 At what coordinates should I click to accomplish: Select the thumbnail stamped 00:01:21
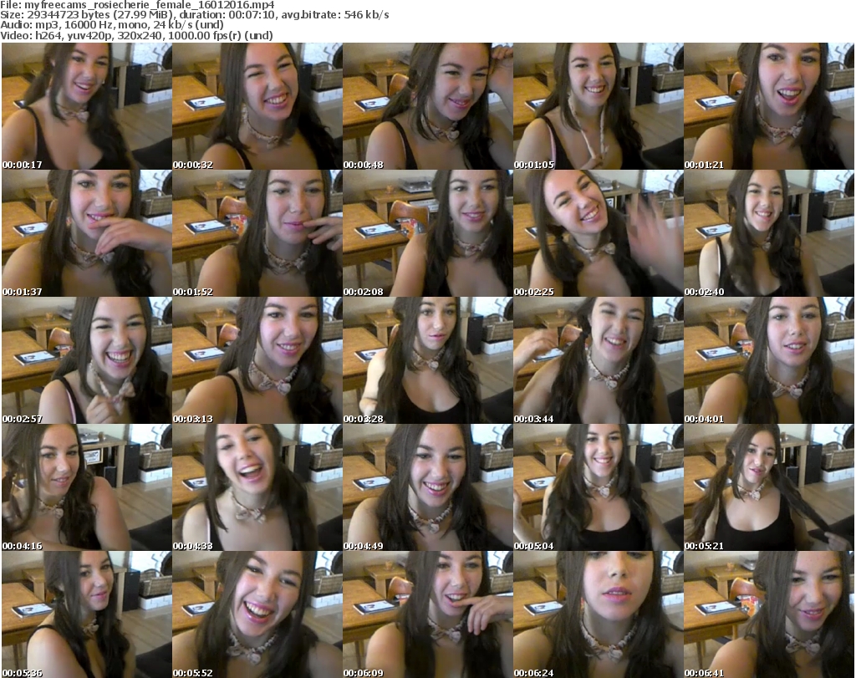pos(769,106)
